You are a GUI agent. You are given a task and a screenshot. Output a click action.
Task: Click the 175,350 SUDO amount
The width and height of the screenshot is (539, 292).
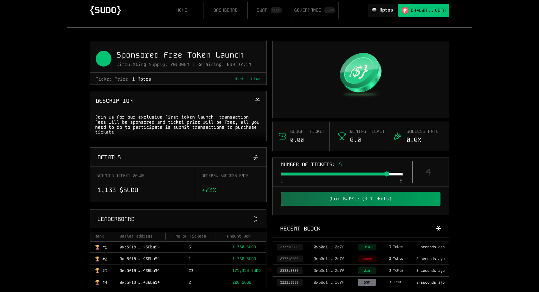click(246, 271)
